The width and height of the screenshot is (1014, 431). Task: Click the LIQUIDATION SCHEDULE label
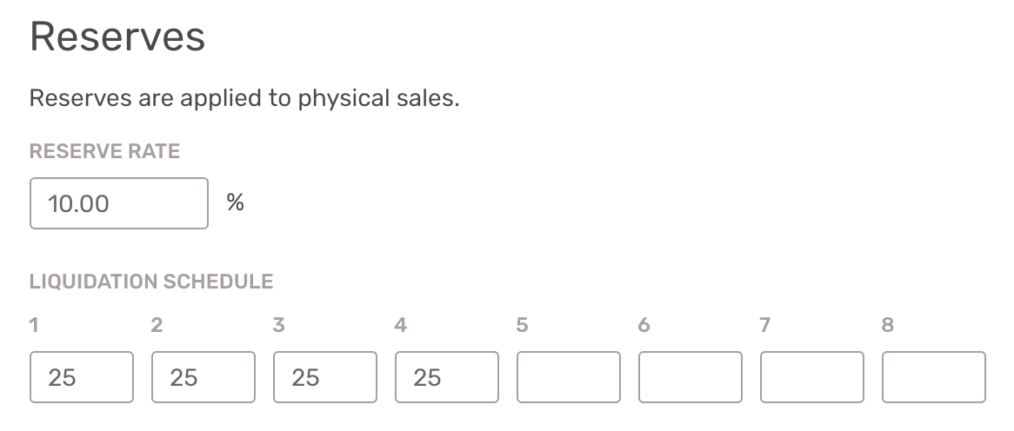151,282
